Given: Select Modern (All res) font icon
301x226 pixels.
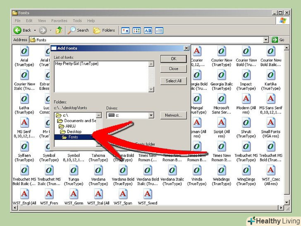Looking at the screenshot, I should click(x=246, y=99).
